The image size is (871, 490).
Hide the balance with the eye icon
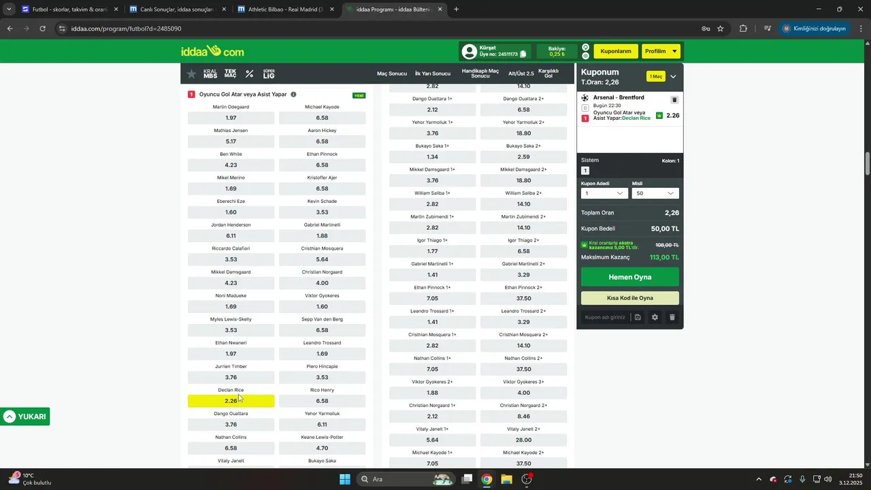tap(586, 56)
